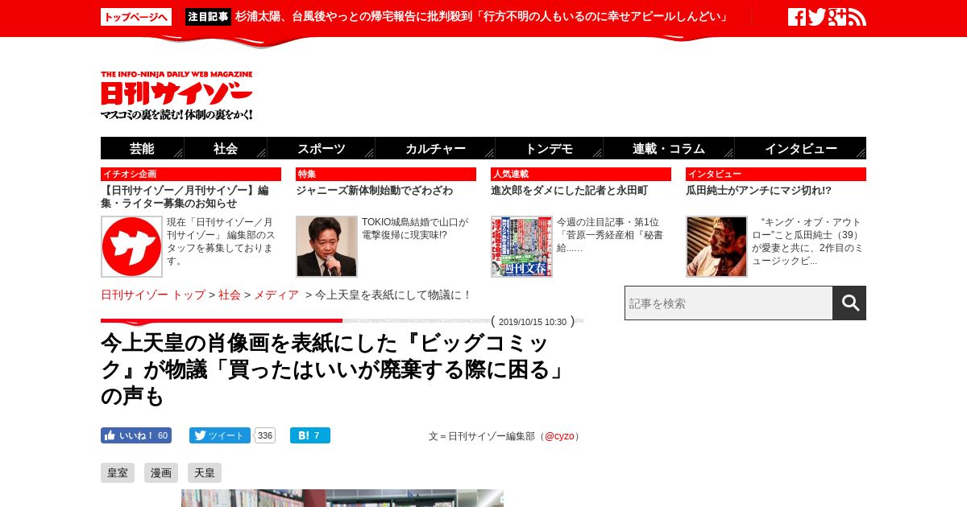Click the Twitter ツイート button
Image resolution: width=967 pixels, height=507 pixels.
[x=220, y=435]
